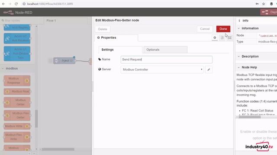Click the Type value modbus-flex-getter
This screenshot has width=277, height=155.
267,42
